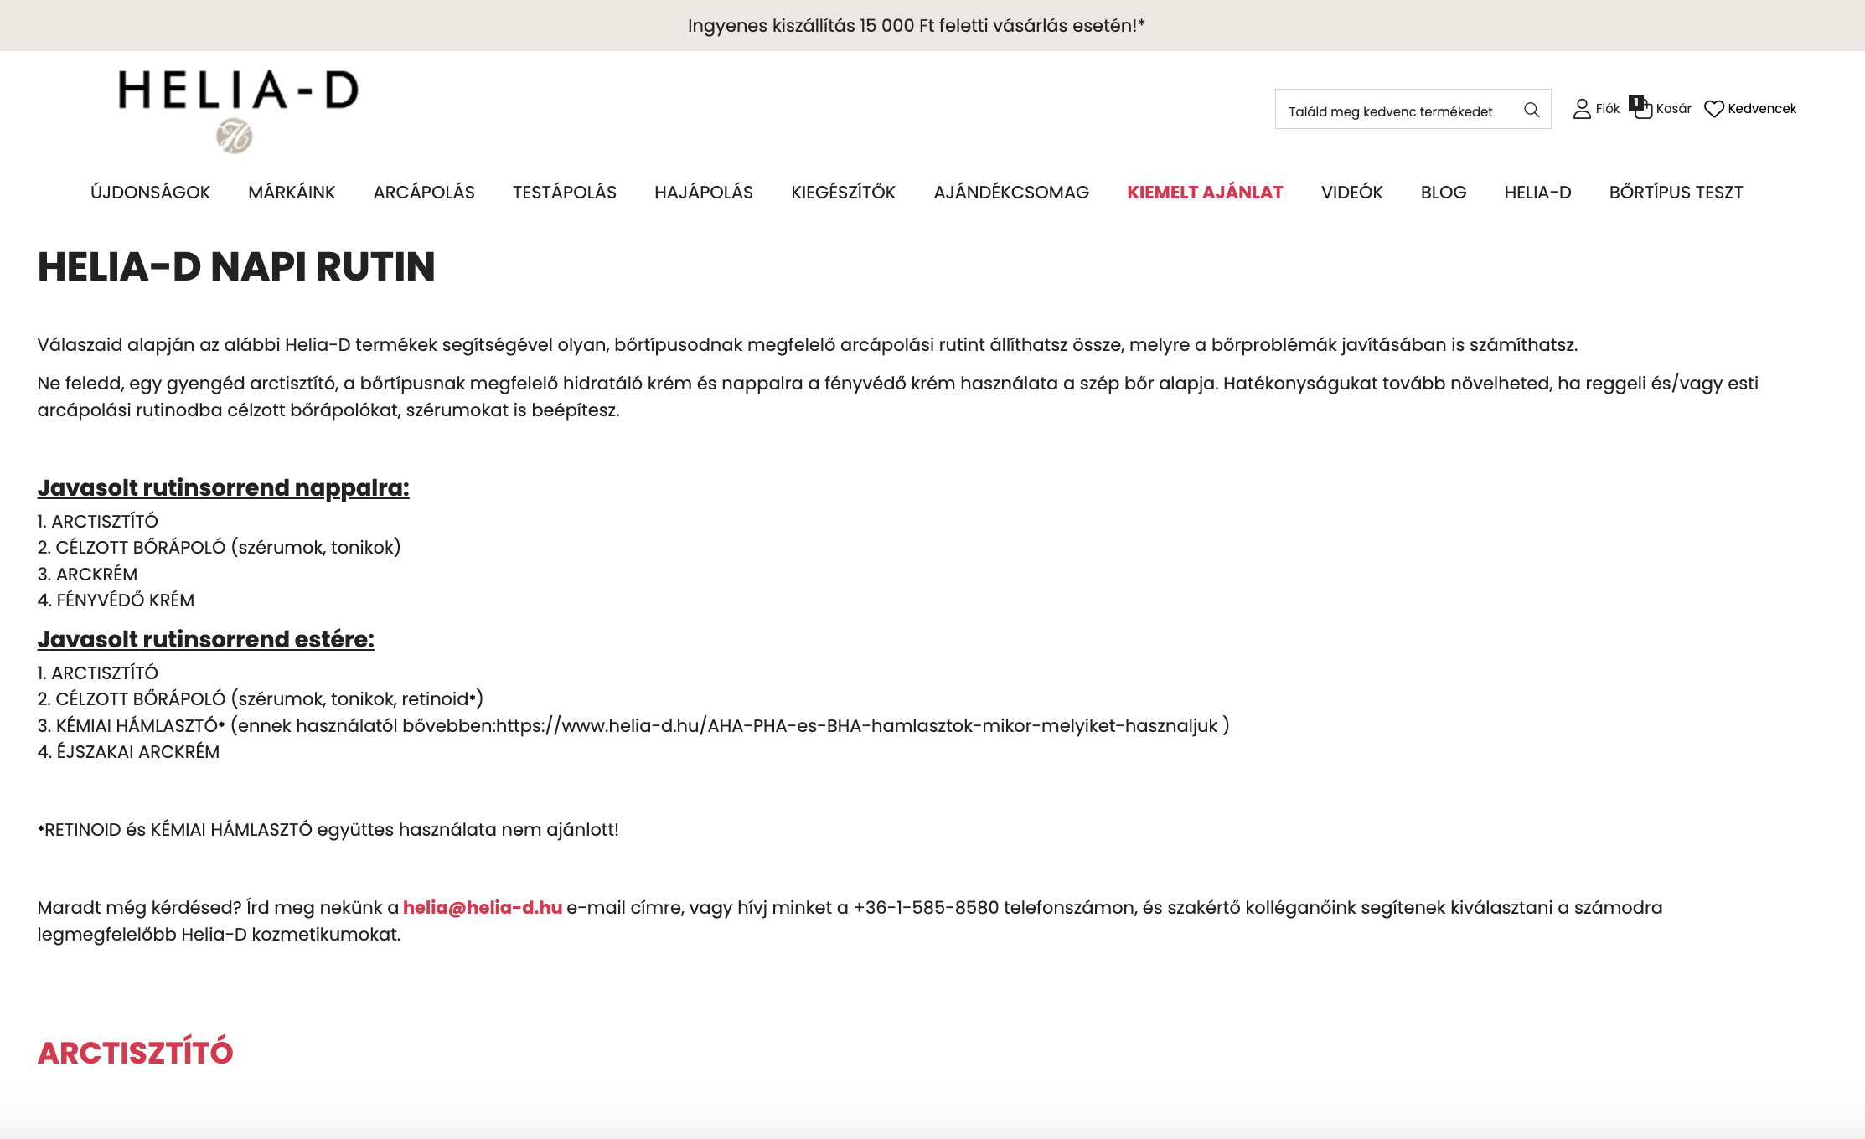The width and height of the screenshot is (1865, 1139).
Task: Open KIEMELT AJÁNLAT red menu item
Action: [x=1205, y=193]
